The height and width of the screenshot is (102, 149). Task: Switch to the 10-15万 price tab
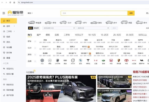point(92,35)
